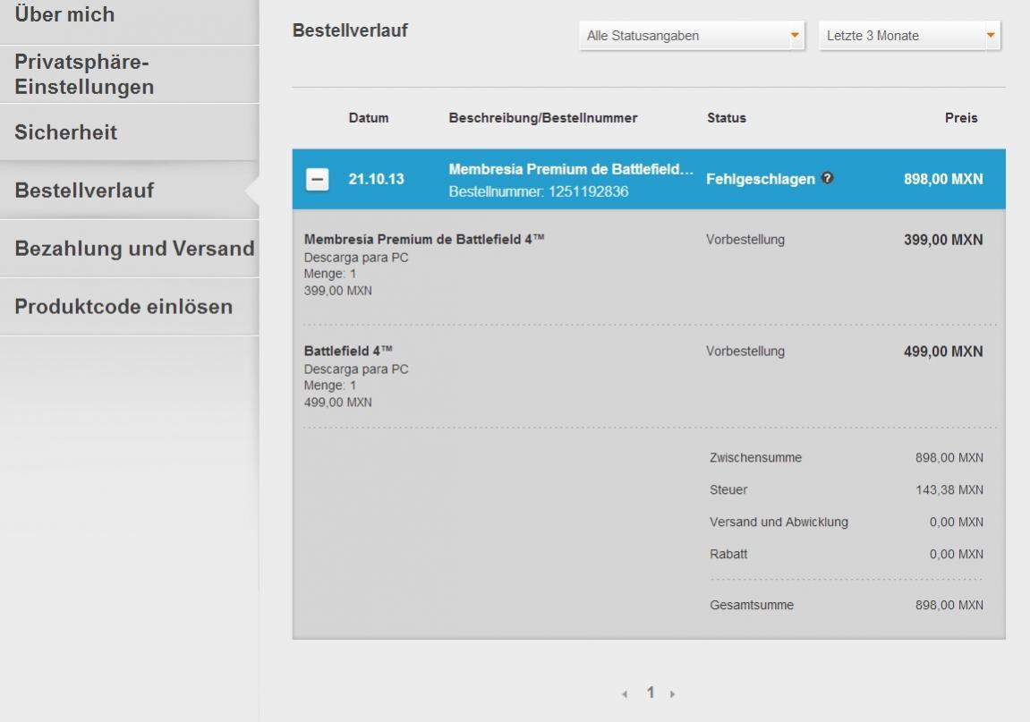Click Menge: 1 under Membresía Premium item
Viewport: 1030px width, 722px height.
click(329, 273)
